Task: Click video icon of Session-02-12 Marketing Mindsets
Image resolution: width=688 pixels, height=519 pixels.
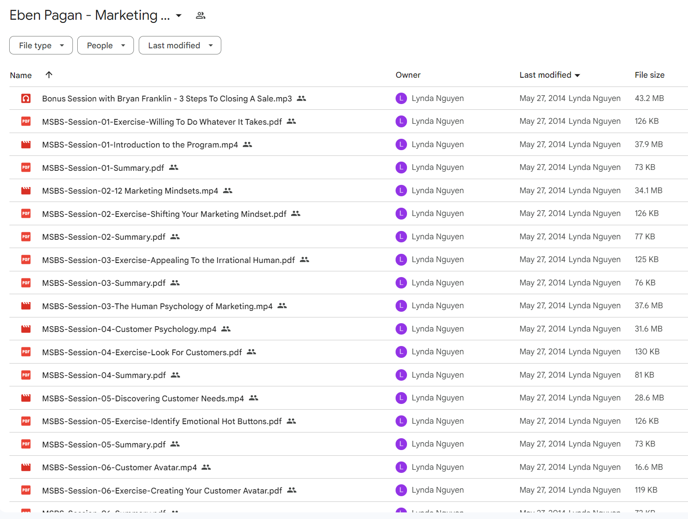Action: coord(26,191)
